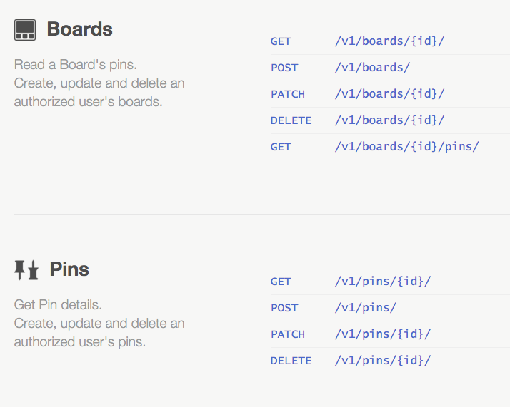Click the POST label in Boards section
Image resolution: width=510 pixels, height=407 pixels.
pyautogui.click(x=284, y=68)
